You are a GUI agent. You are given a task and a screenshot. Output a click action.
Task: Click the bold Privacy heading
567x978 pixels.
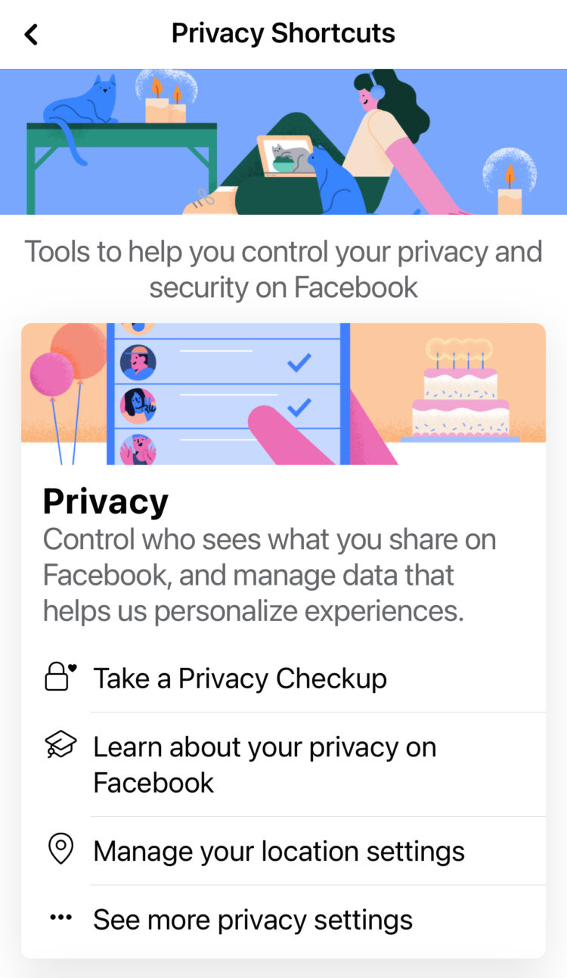click(105, 501)
